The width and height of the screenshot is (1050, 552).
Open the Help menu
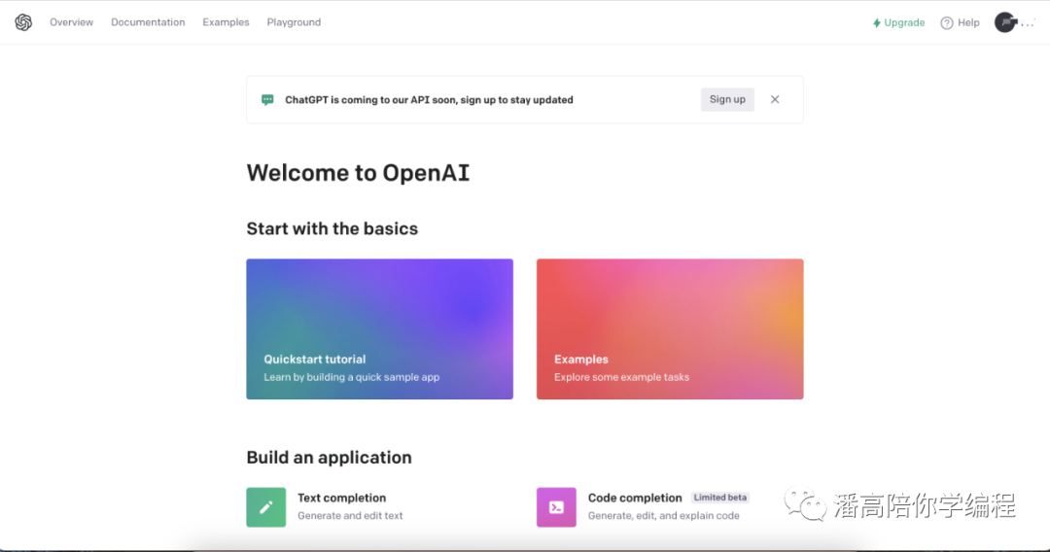coord(961,22)
